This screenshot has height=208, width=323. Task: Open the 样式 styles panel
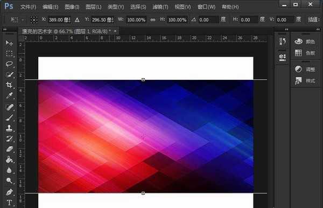pyautogui.click(x=305, y=81)
